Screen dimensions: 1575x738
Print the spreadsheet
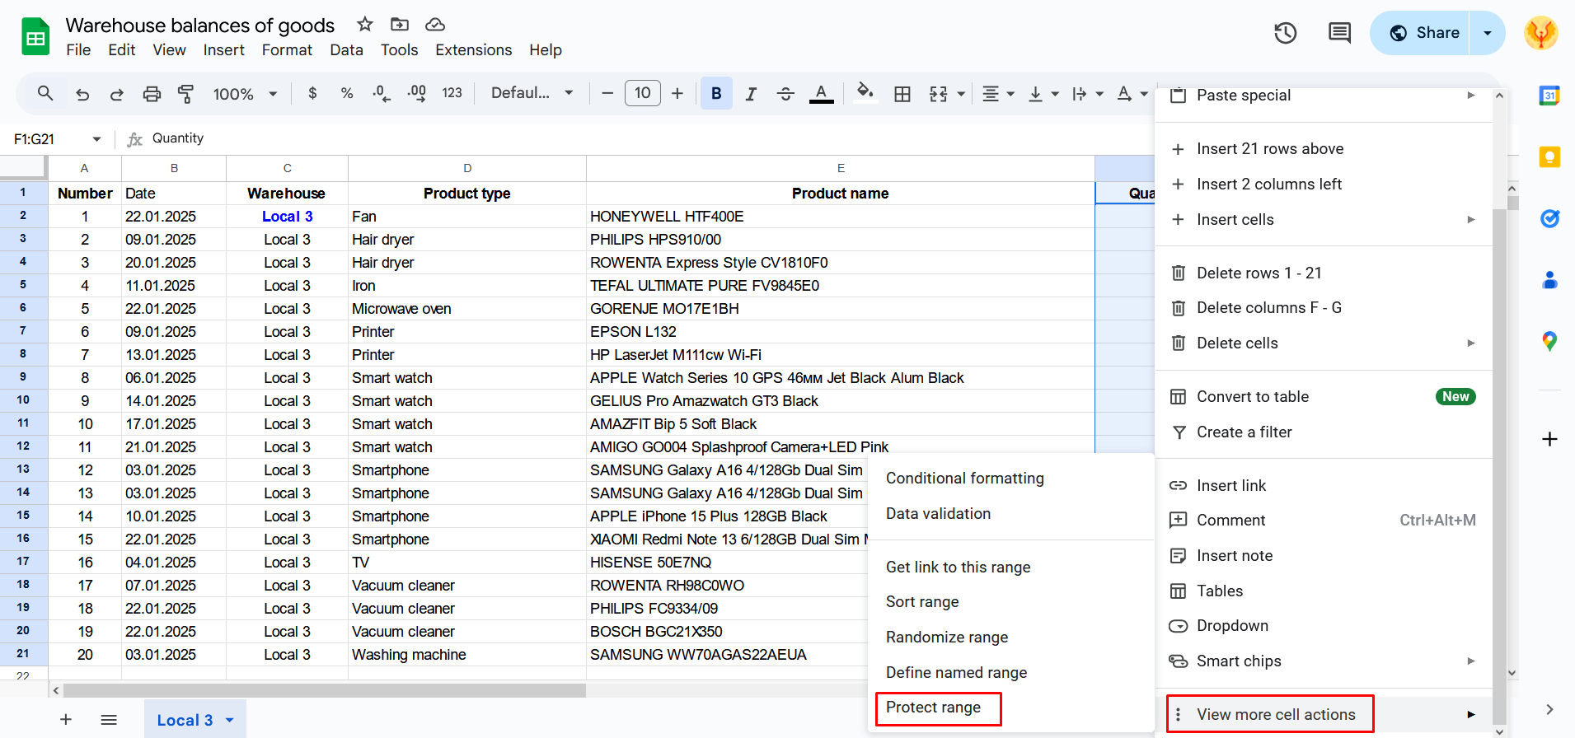152,94
